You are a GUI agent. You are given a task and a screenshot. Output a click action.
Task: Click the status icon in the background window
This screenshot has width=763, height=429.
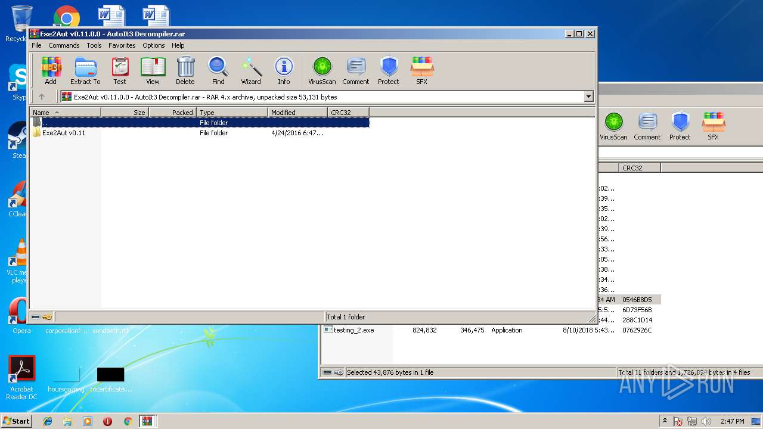pos(333,372)
